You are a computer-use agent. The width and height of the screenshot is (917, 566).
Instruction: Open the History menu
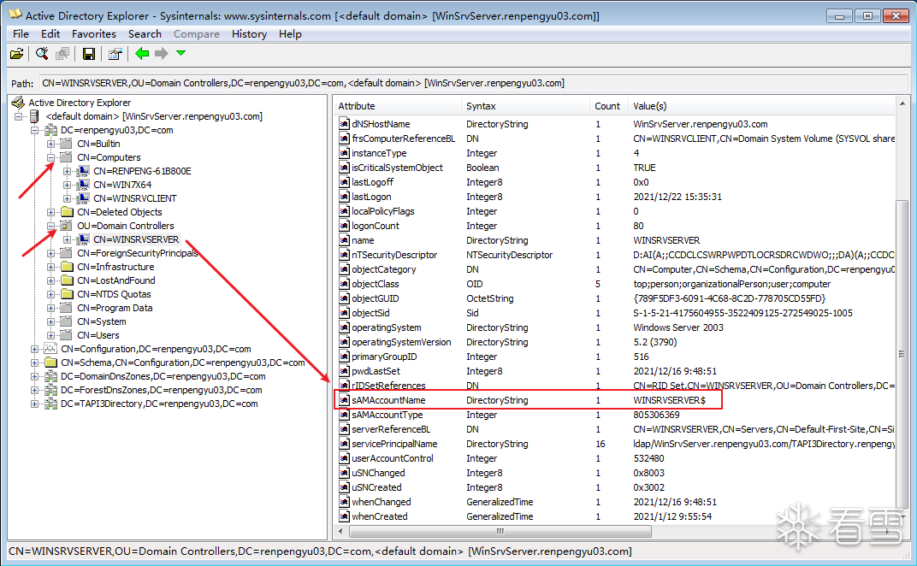click(x=249, y=34)
